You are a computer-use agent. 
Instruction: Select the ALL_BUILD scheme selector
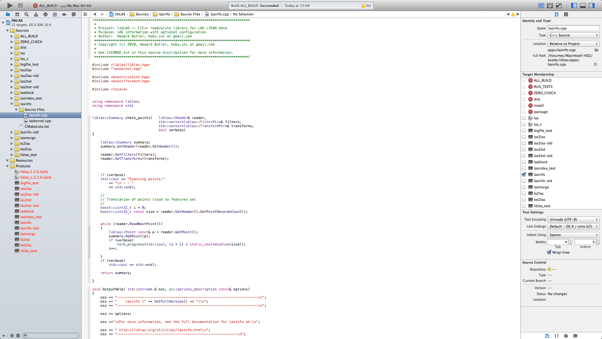pos(45,6)
